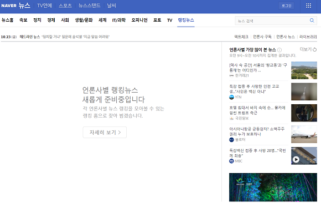Open the YTN 독감 접종 후 사망한 인천 고교생 article
This screenshot has width=321, height=203.
pyautogui.click(x=254, y=89)
